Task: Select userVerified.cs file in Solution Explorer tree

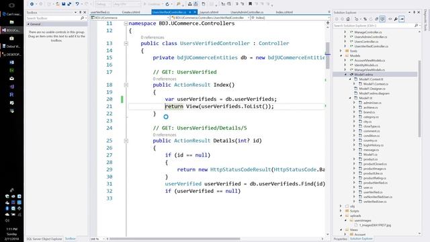Action: pos(373,192)
